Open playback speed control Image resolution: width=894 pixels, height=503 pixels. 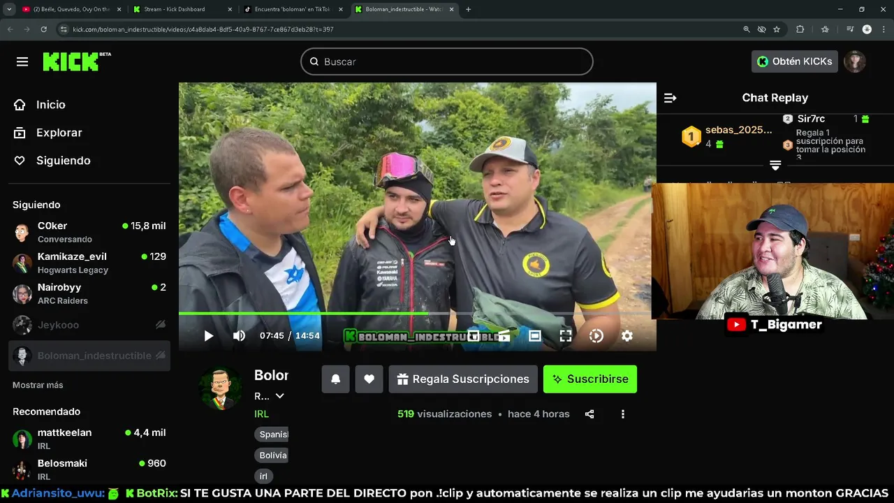coord(596,336)
